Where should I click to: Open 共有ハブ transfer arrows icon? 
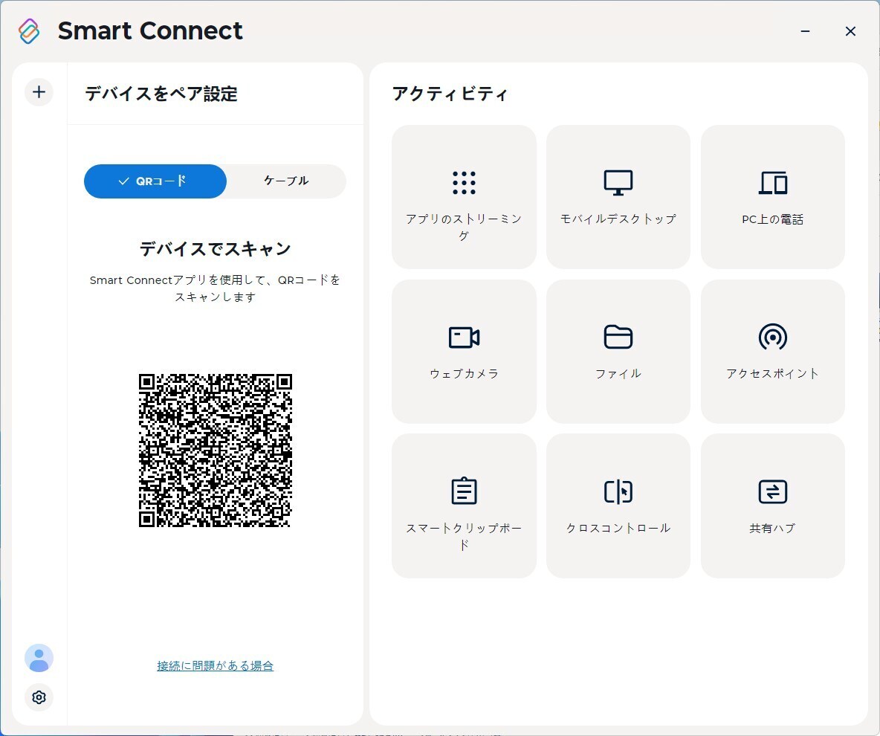(773, 491)
